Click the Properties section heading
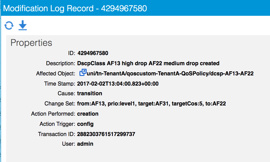The image size is (270, 162). [31, 43]
